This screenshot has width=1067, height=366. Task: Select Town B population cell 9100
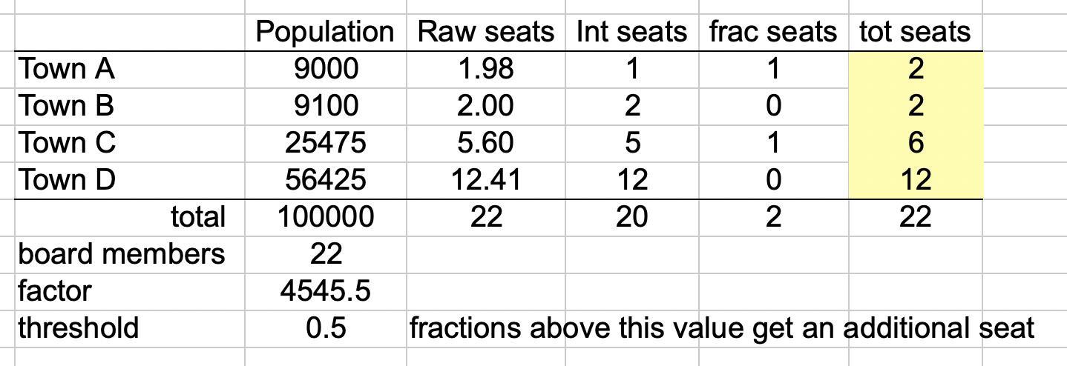(x=326, y=107)
